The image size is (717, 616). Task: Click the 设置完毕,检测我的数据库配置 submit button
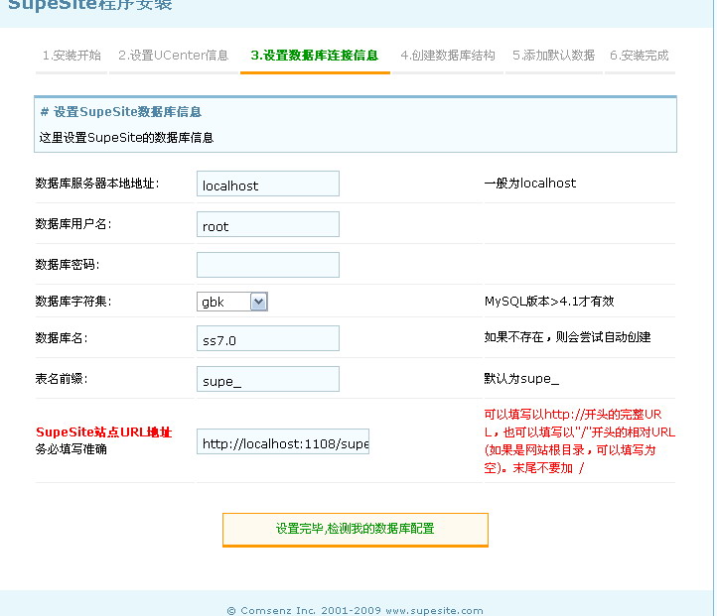pyautogui.click(x=356, y=530)
